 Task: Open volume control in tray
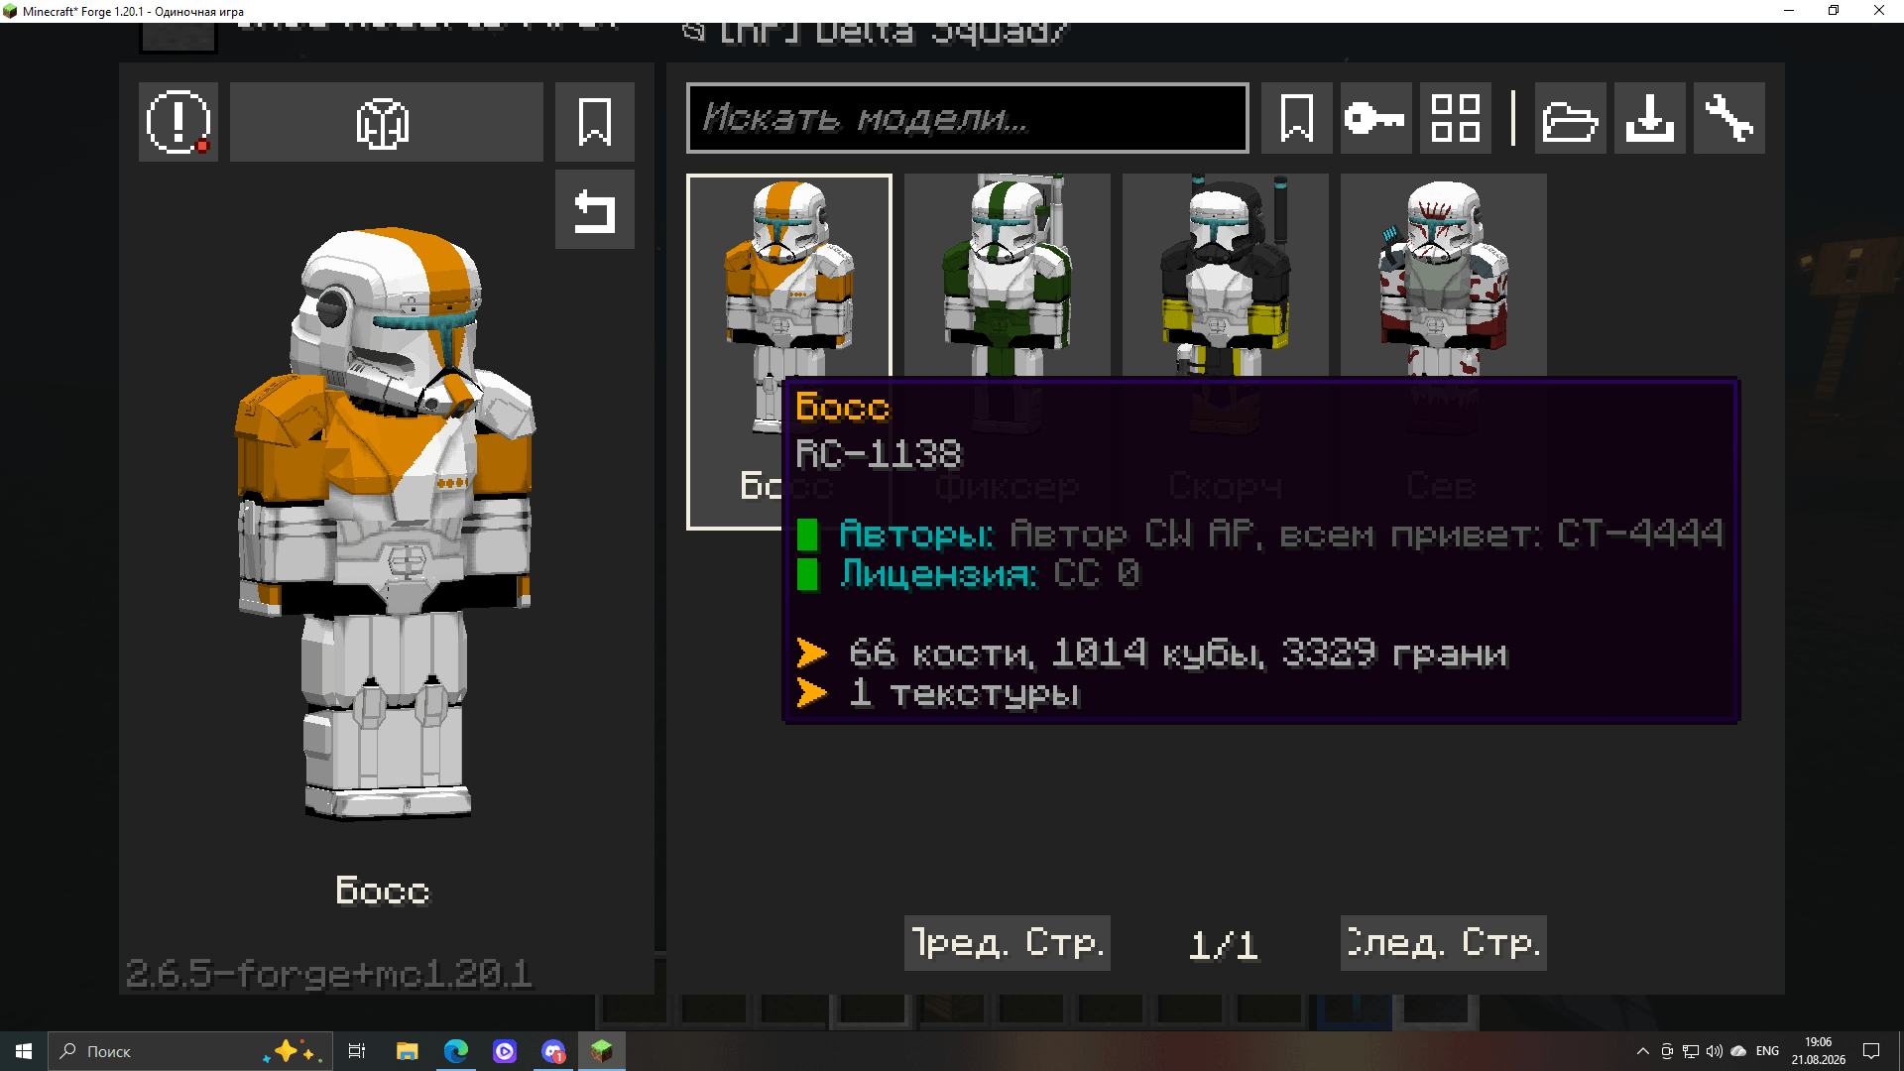pos(1715,1051)
